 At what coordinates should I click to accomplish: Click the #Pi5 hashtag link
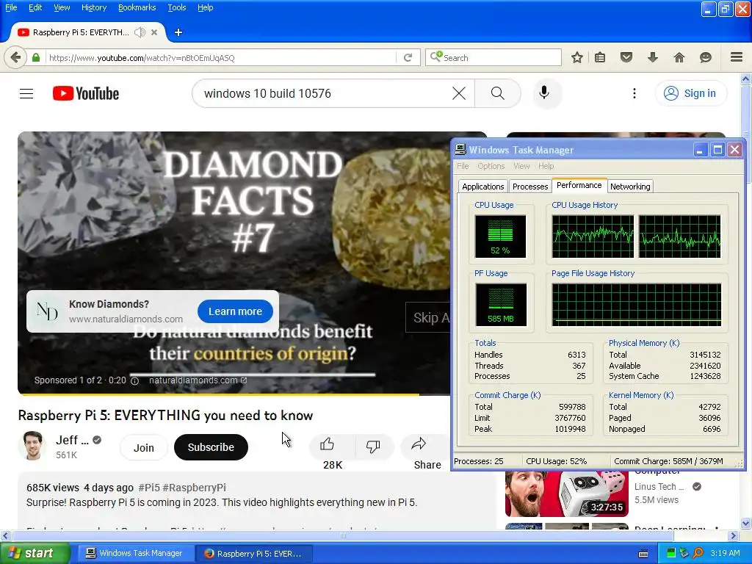[x=148, y=488]
